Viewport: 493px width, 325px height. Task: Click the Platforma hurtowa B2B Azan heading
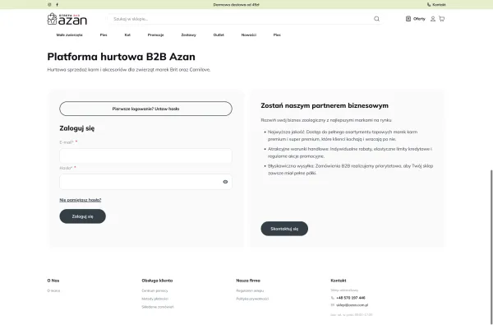coord(121,57)
